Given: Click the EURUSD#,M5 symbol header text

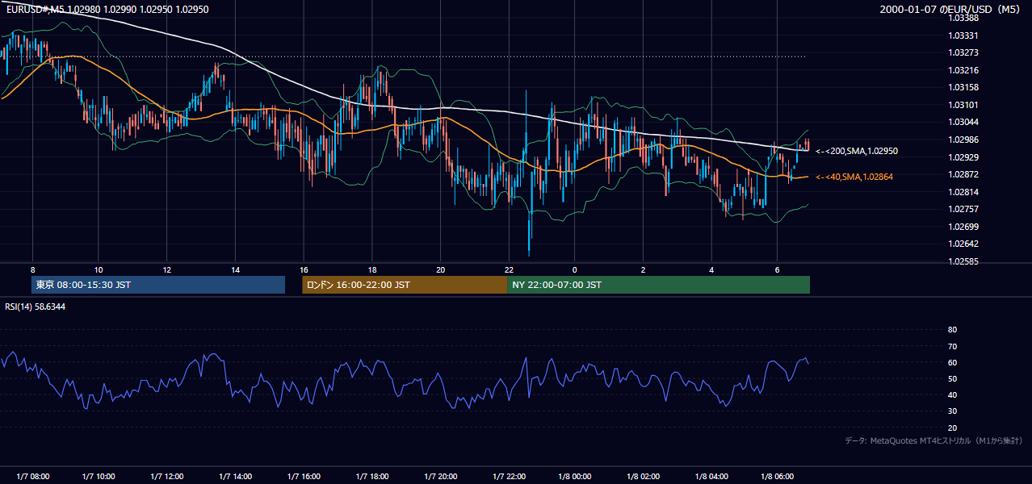Looking at the screenshot, I should click(36, 9).
